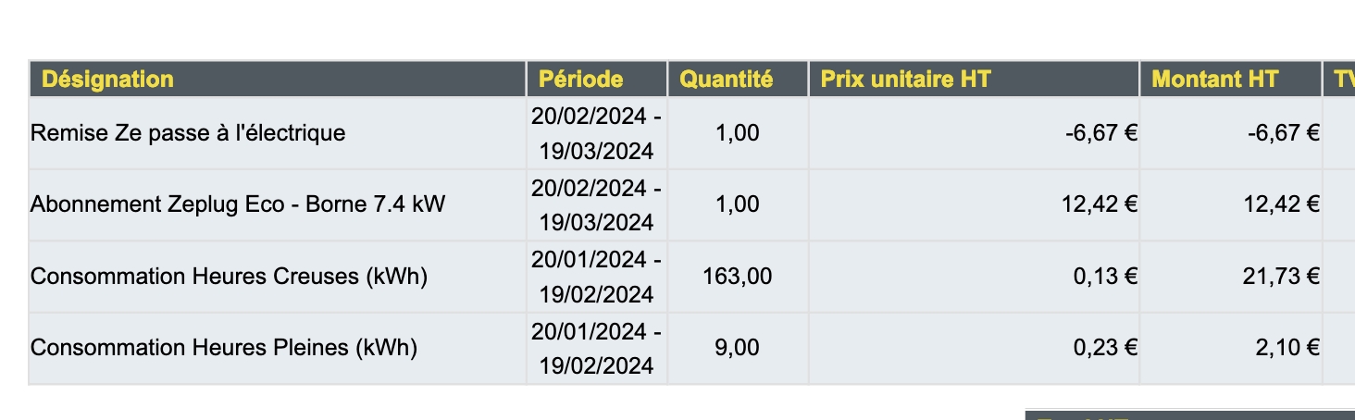Click the Montant HT column header
The image size is (1355, 420).
pyautogui.click(x=1215, y=80)
